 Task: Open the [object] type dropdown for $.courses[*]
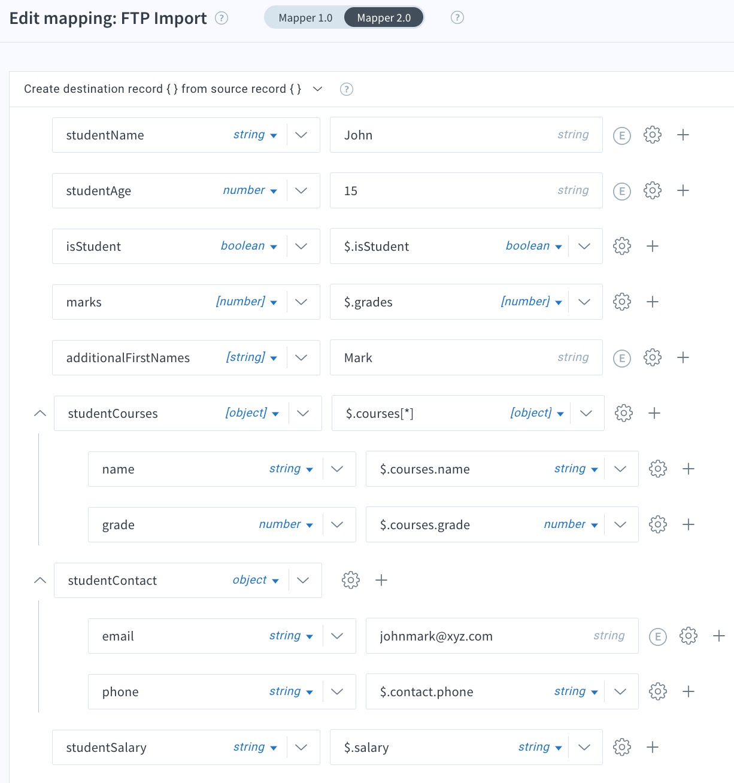pyautogui.click(x=537, y=413)
